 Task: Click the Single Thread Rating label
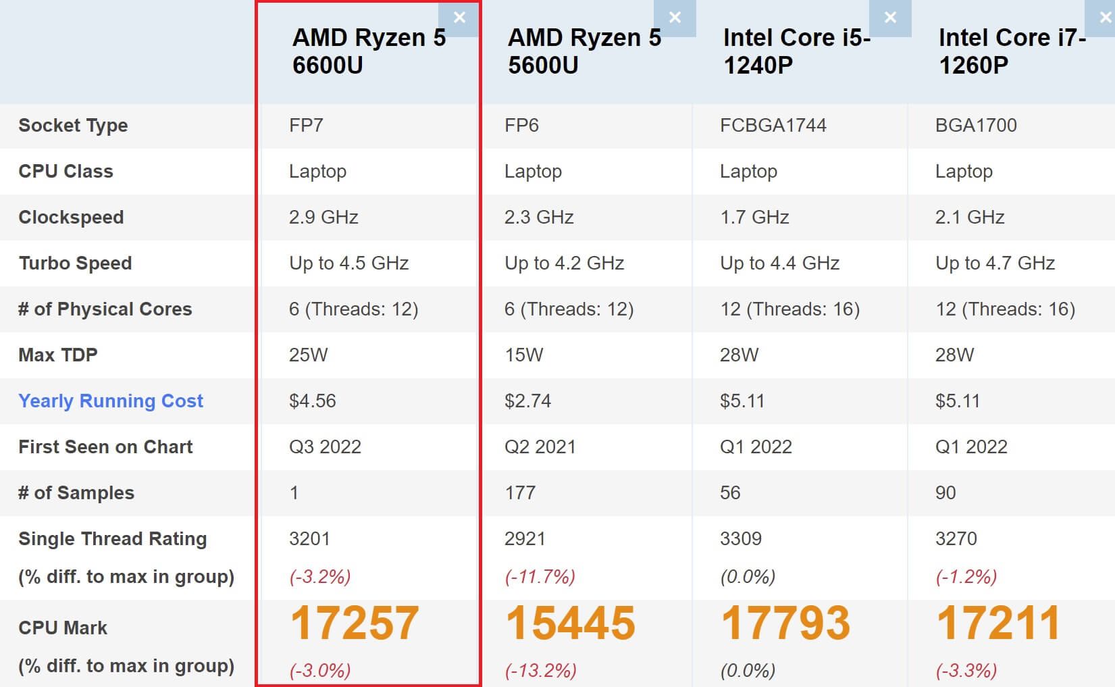pyautogui.click(x=113, y=539)
